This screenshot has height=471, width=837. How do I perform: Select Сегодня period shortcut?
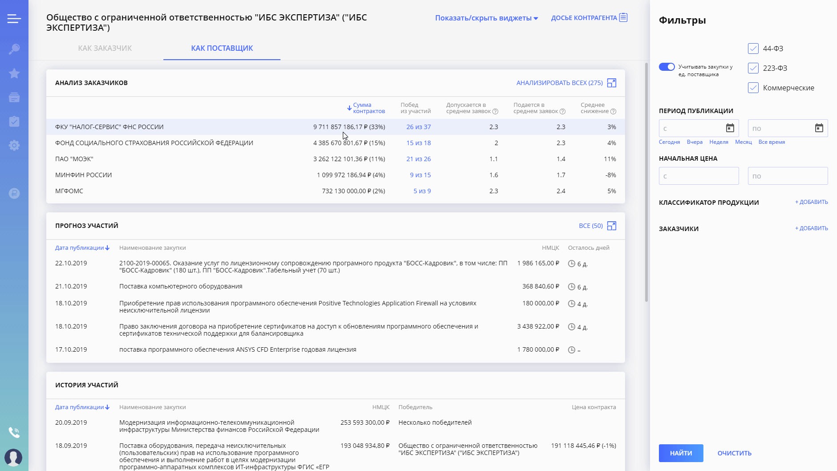pyautogui.click(x=669, y=142)
